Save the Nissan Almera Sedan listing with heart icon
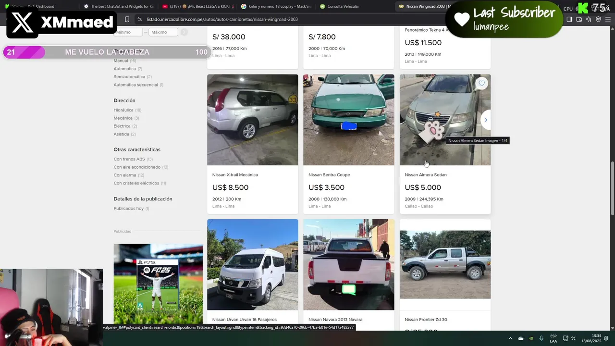 point(482,83)
